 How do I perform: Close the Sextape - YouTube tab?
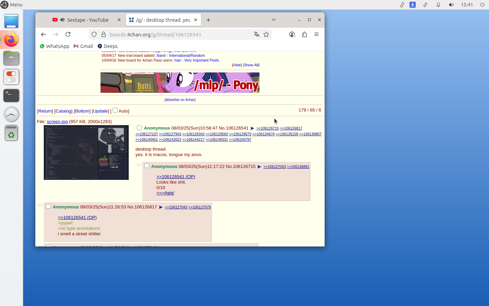click(x=119, y=20)
